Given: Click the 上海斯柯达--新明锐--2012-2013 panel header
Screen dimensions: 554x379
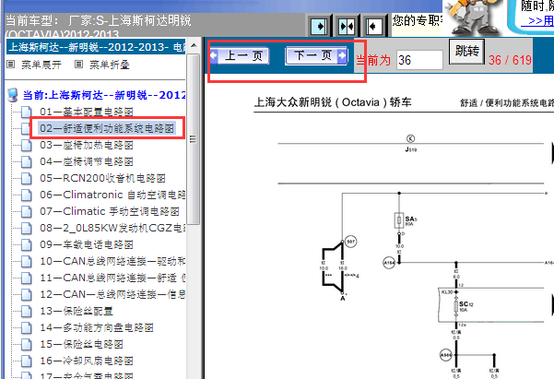Looking at the screenshot, I should click(x=96, y=47).
